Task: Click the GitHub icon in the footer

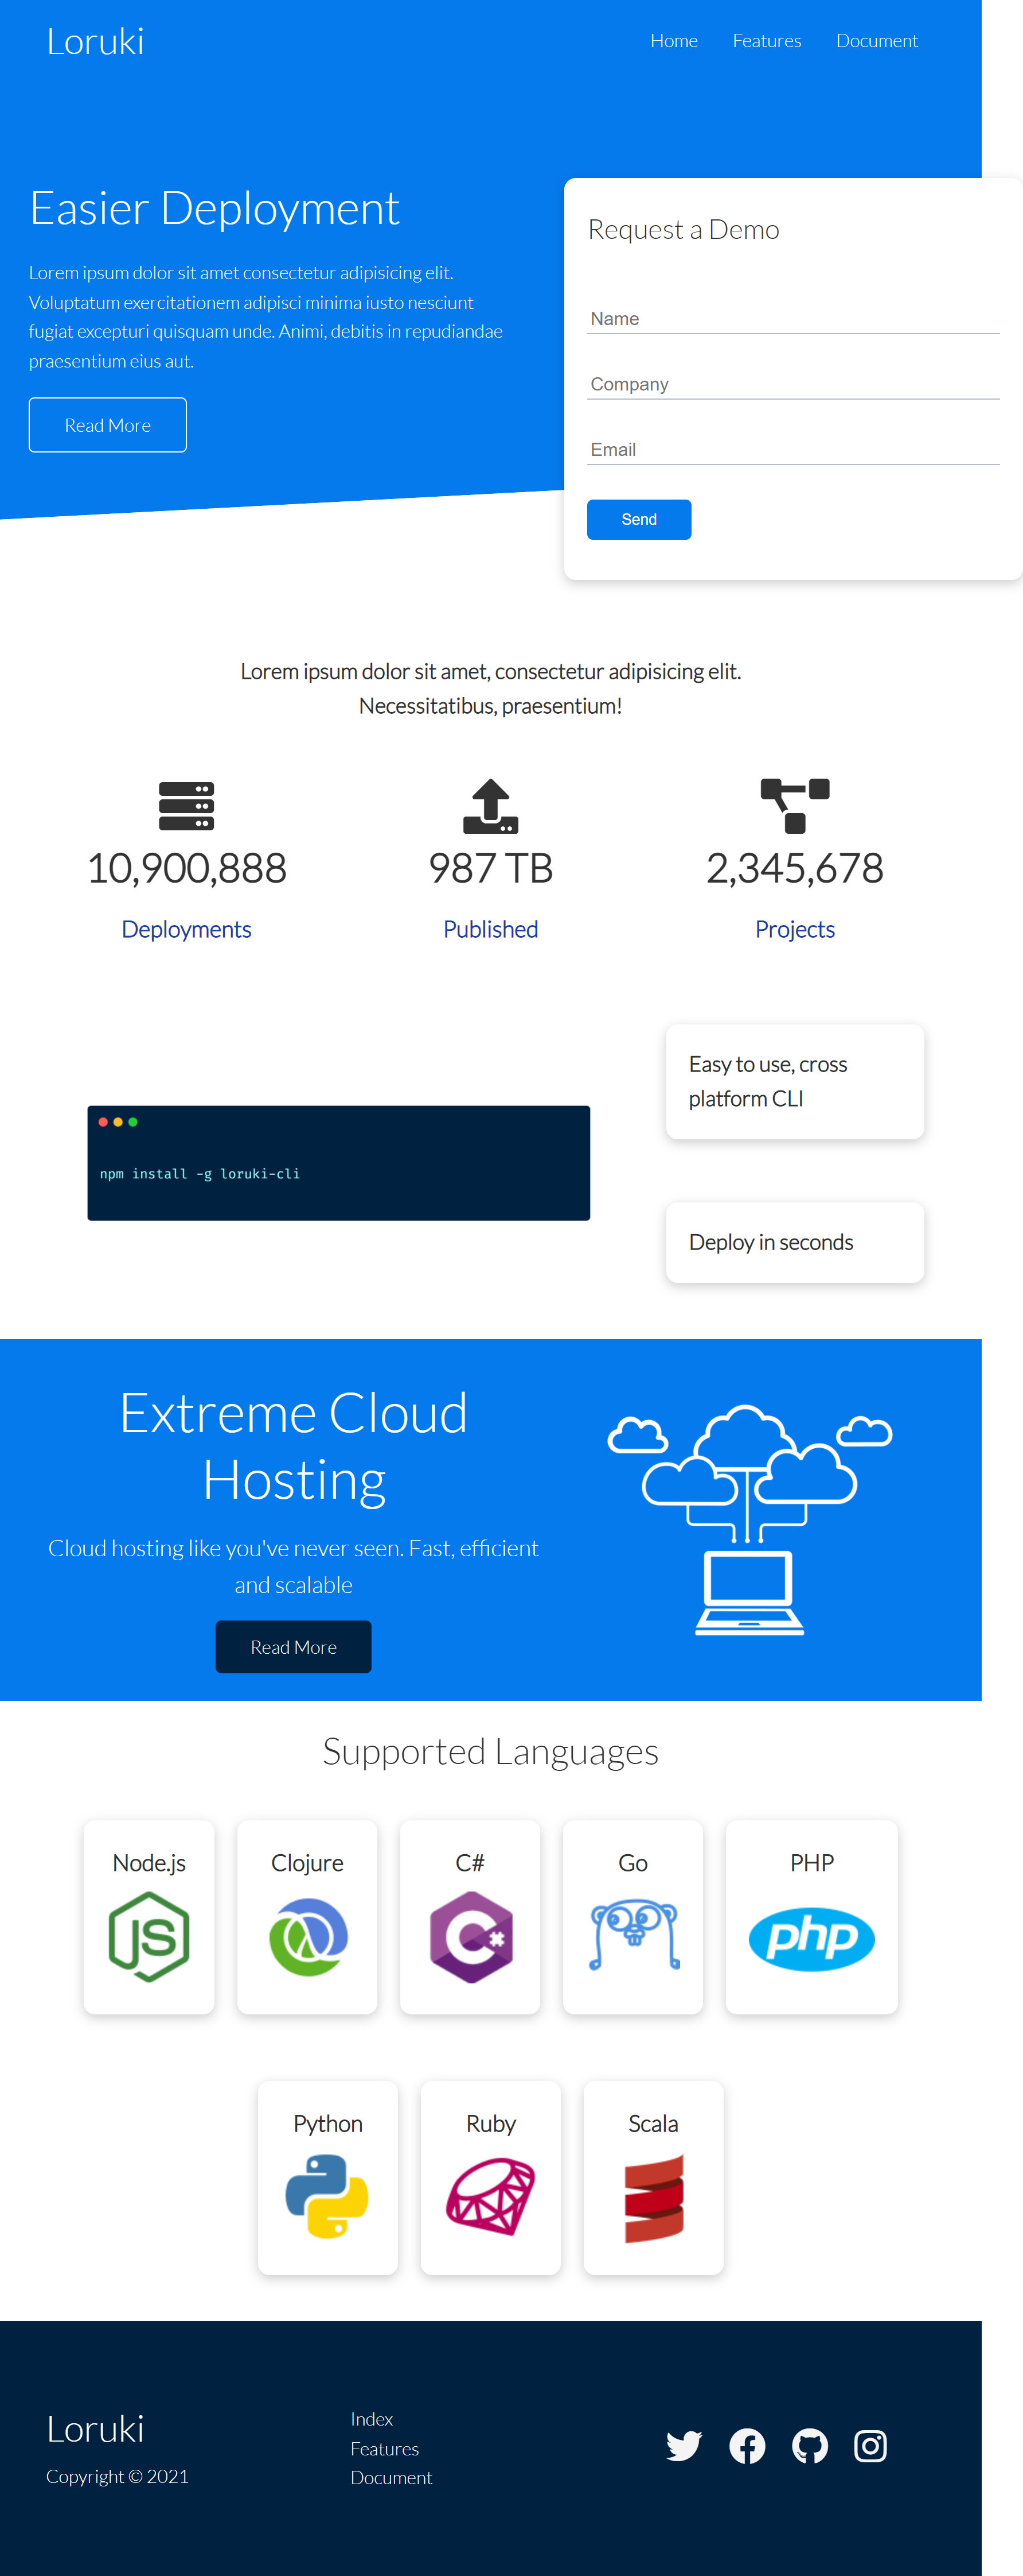Action: [810, 2446]
